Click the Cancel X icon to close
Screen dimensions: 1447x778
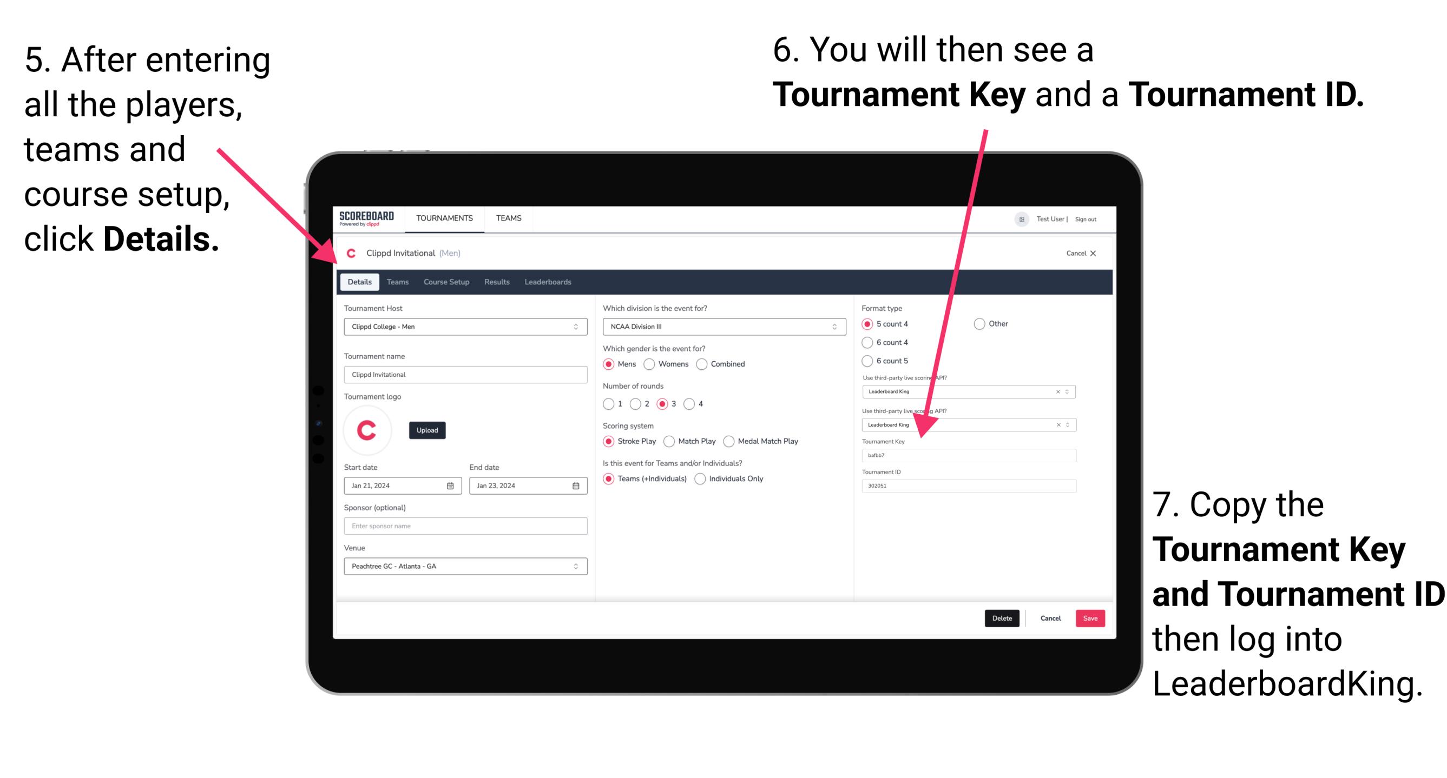coord(1082,252)
